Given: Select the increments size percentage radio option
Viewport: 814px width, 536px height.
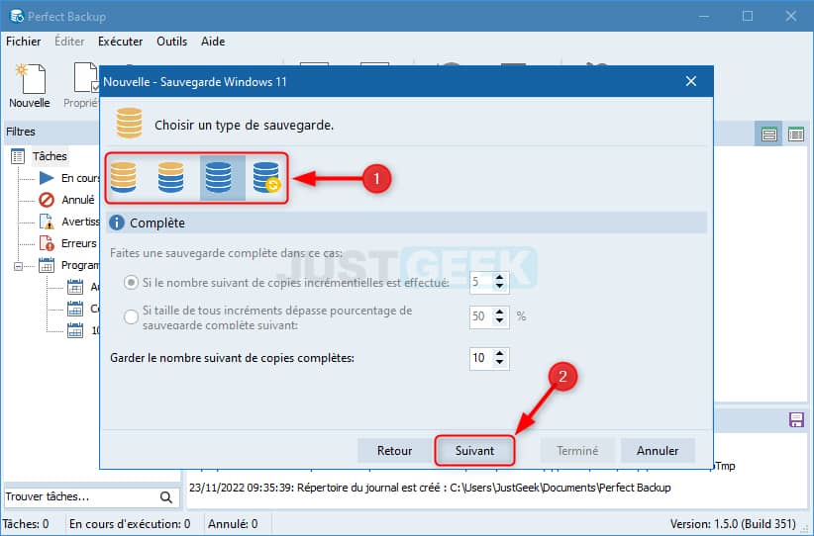Looking at the screenshot, I should [131, 316].
